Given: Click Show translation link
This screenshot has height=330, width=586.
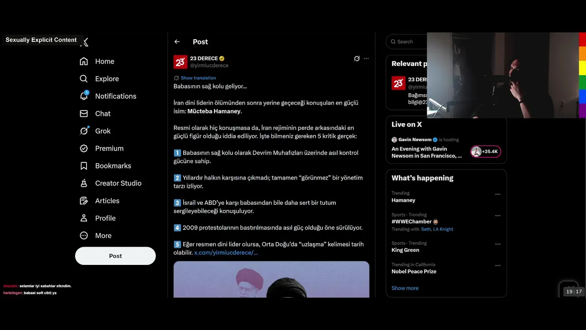Looking at the screenshot, I should point(198,78).
